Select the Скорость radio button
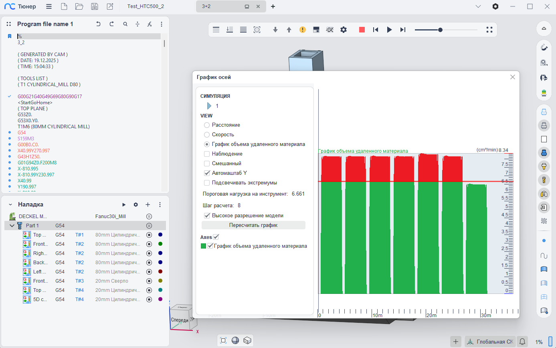 point(207,135)
